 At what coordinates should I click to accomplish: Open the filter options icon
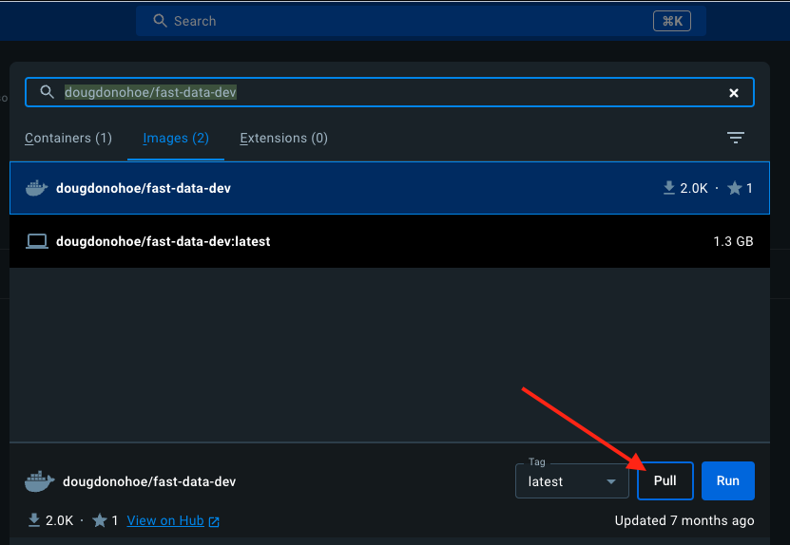[736, 138]
